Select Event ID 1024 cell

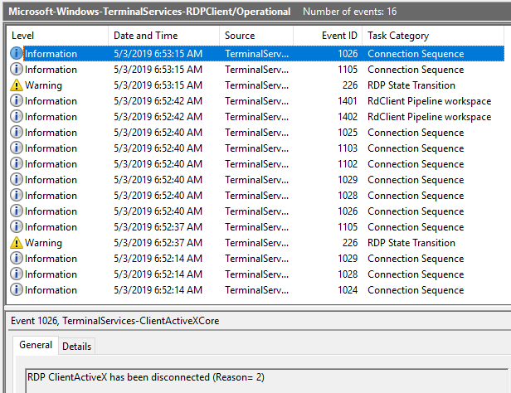coord(348,290)
